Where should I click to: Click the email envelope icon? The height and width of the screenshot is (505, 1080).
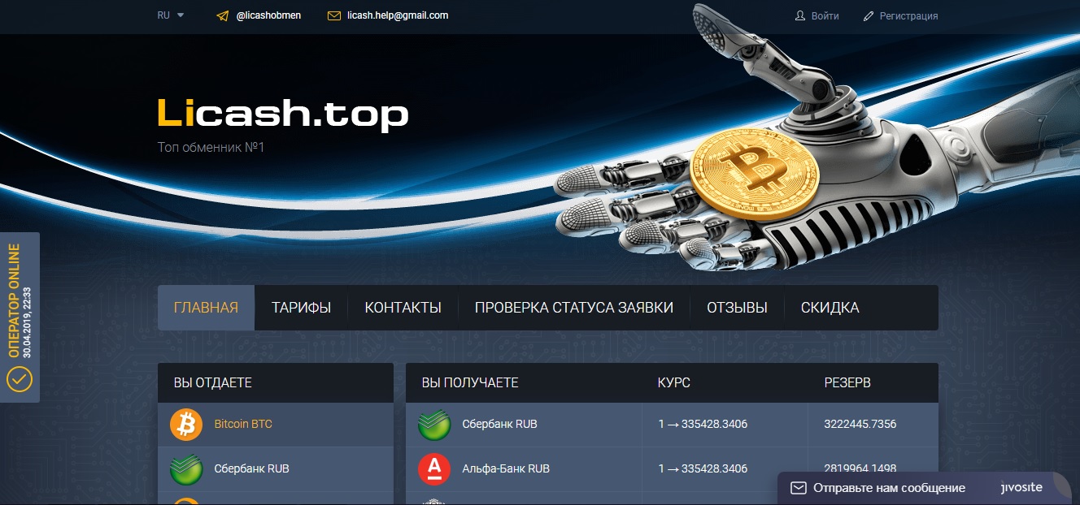[x=333, y=15]
